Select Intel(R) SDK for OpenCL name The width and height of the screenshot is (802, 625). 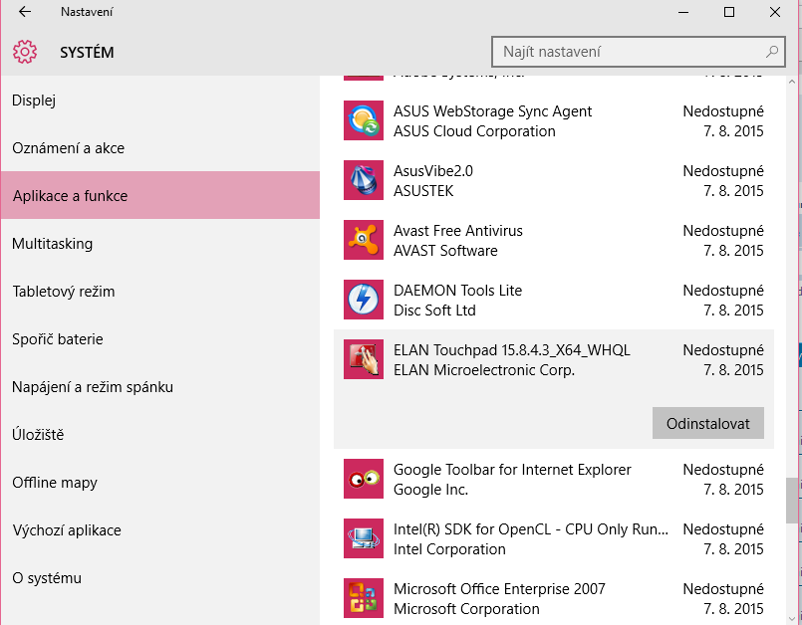tap(531, 529)
